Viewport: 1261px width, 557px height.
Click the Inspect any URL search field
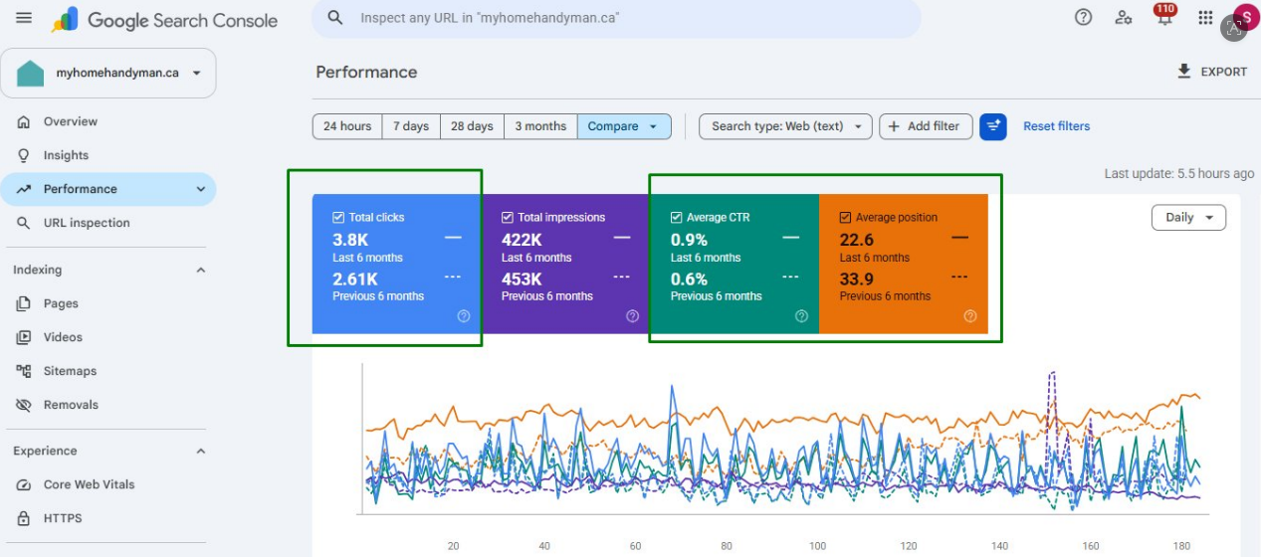[616, 18]
